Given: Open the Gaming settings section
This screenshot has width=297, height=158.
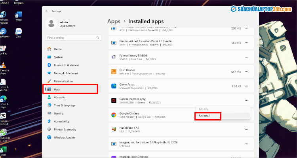Looking at the screenshot, I should 59,113.
